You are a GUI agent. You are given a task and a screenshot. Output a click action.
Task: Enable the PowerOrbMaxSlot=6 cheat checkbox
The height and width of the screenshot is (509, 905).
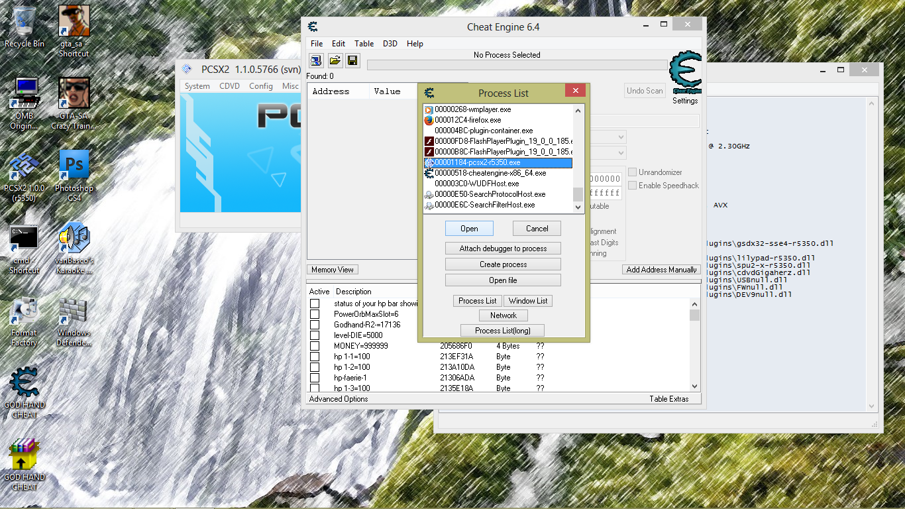pos(315,314)
